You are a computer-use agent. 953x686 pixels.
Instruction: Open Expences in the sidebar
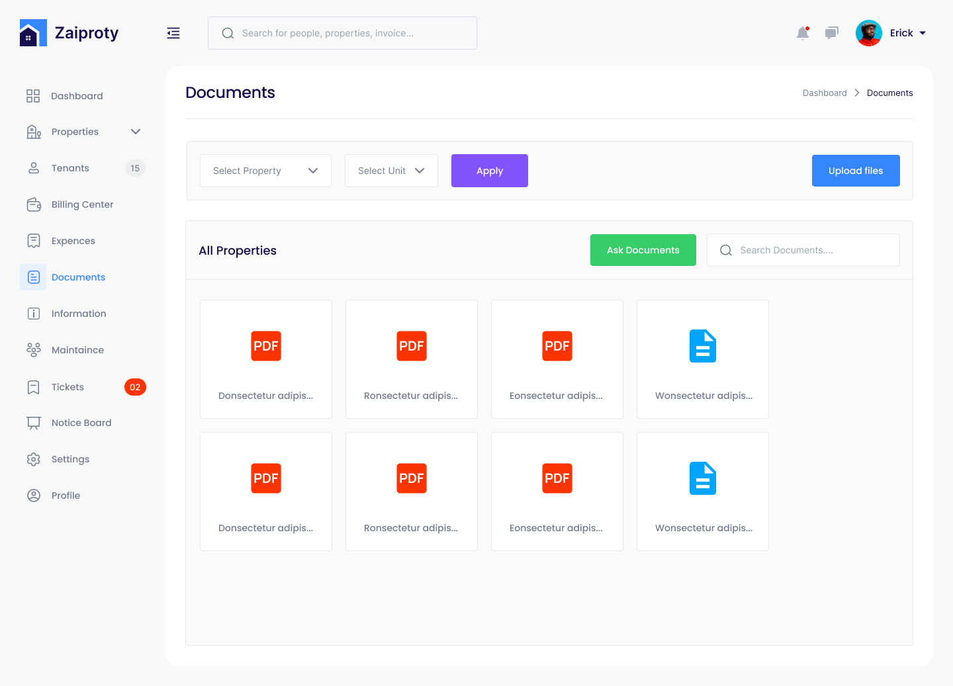pos(73,241)
